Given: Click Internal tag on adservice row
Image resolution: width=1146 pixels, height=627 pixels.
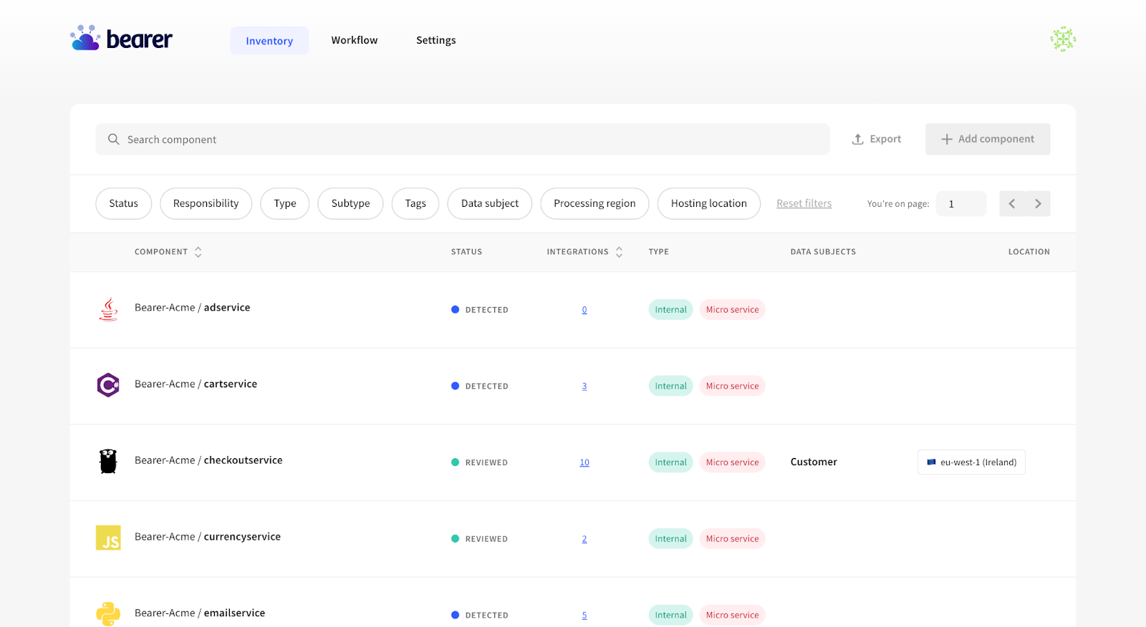Looking at the screenshot, I should point(671,309).
